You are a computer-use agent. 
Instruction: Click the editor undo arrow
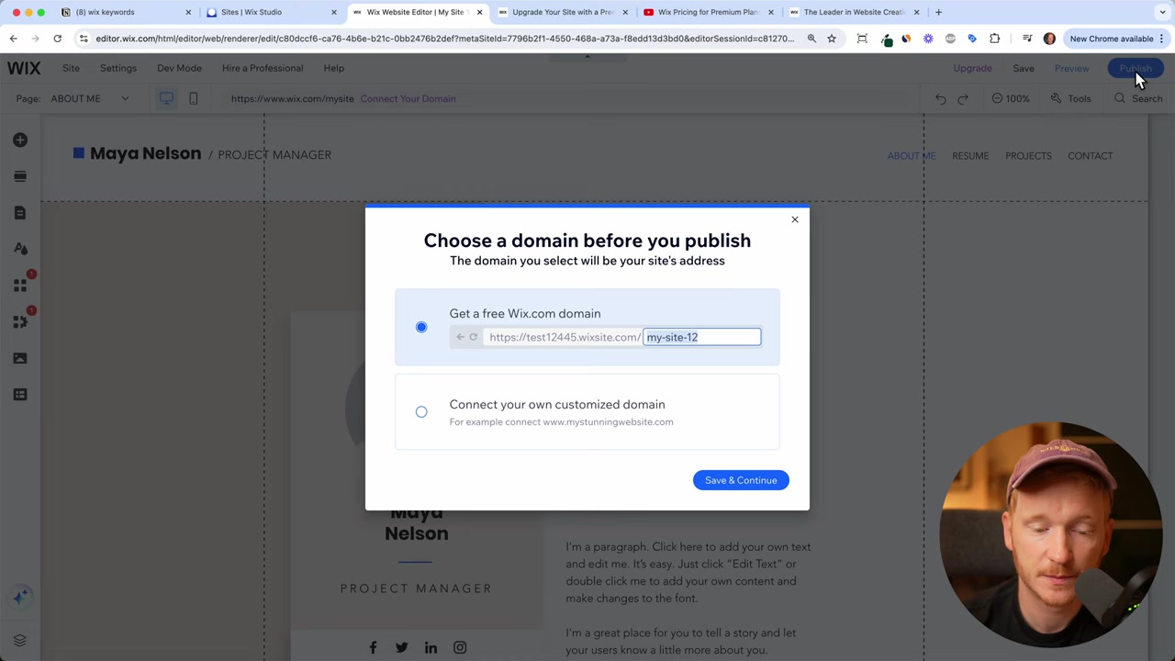click(940, 98)
